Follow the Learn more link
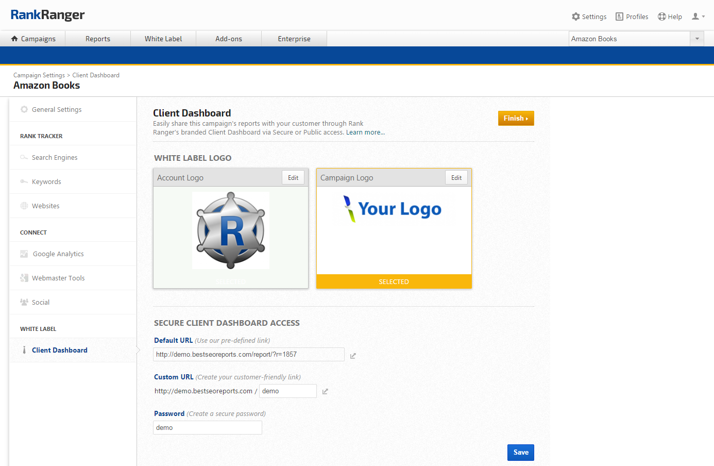The image size is (714, 466). point(365,132)
